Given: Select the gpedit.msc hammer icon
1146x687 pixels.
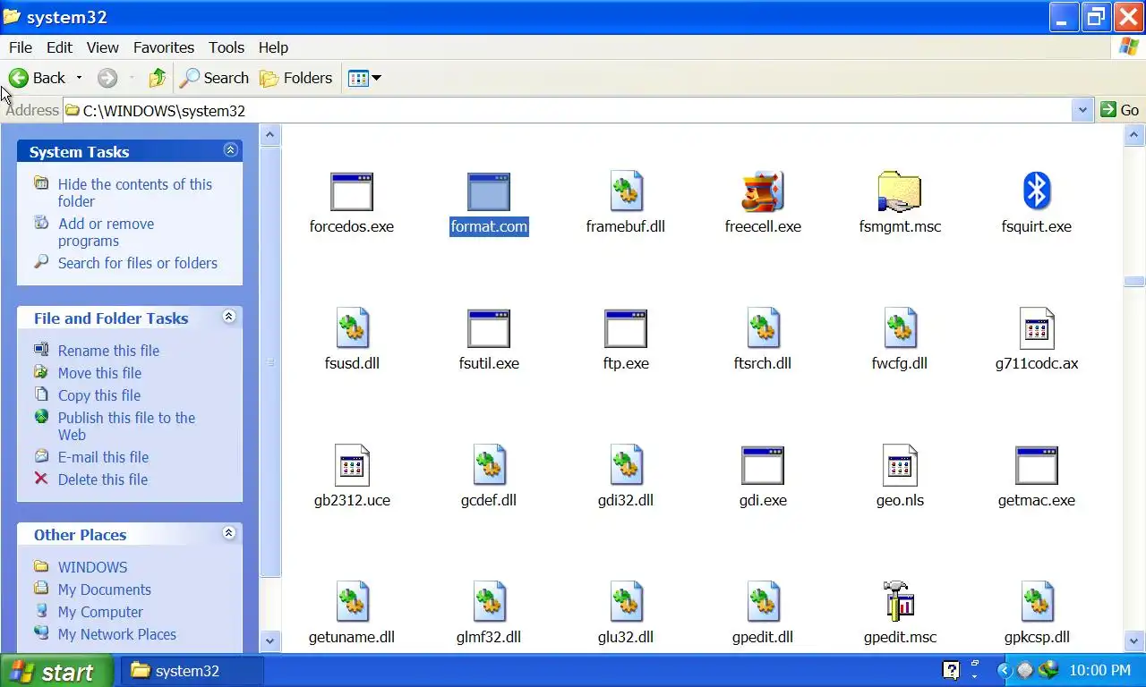Looking at the screenshot, I should tap(900, 602).
